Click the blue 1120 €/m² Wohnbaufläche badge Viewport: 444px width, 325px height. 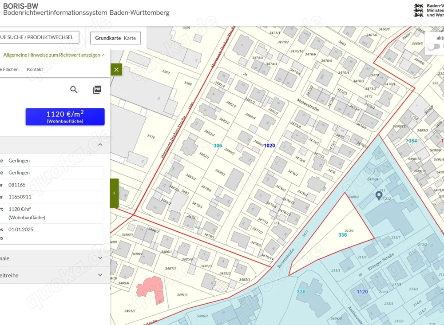pos(65,117)
